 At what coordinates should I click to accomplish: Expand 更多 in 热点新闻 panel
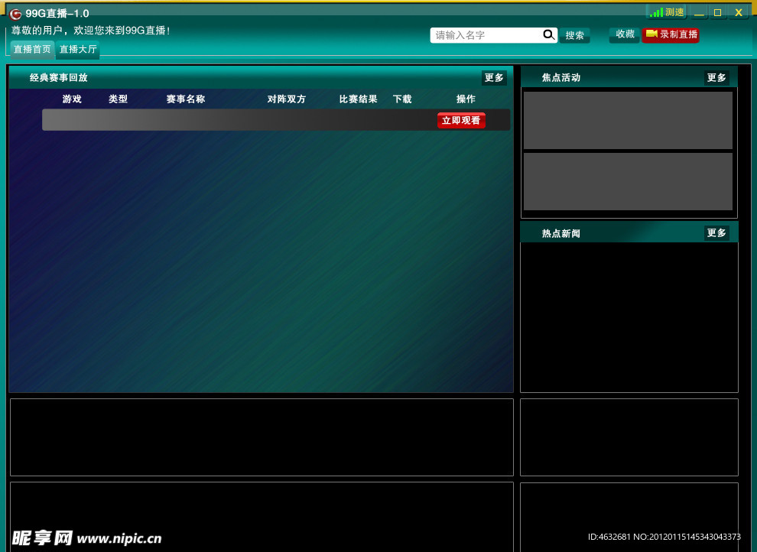tap(716, 233)
